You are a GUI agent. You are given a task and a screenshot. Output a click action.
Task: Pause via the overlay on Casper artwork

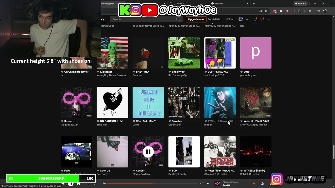coord(148,152)
